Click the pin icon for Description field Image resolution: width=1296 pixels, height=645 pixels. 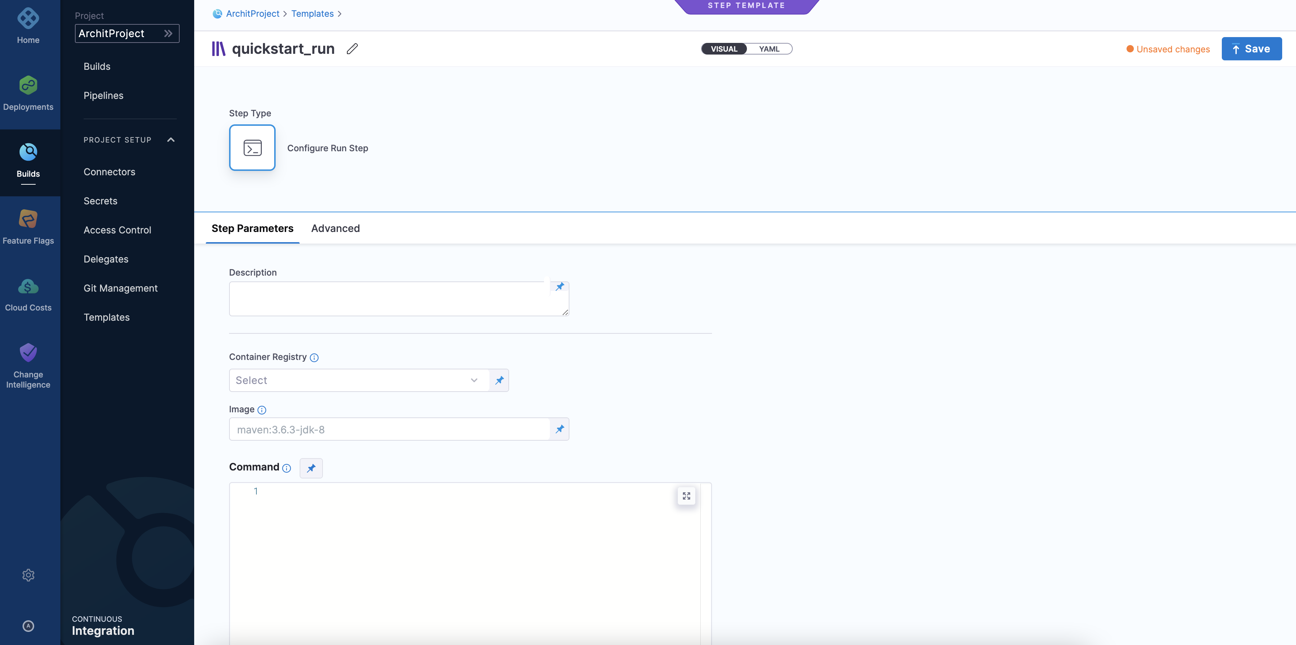[559, 287]
